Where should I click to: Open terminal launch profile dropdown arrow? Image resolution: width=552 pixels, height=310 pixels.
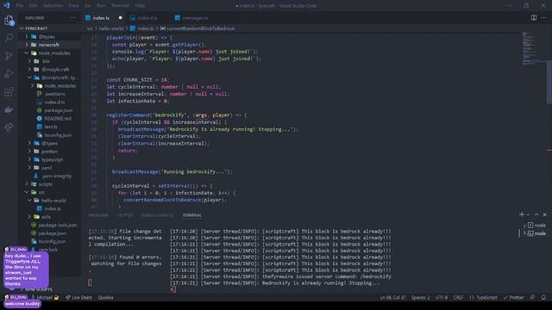pos(528,214)
